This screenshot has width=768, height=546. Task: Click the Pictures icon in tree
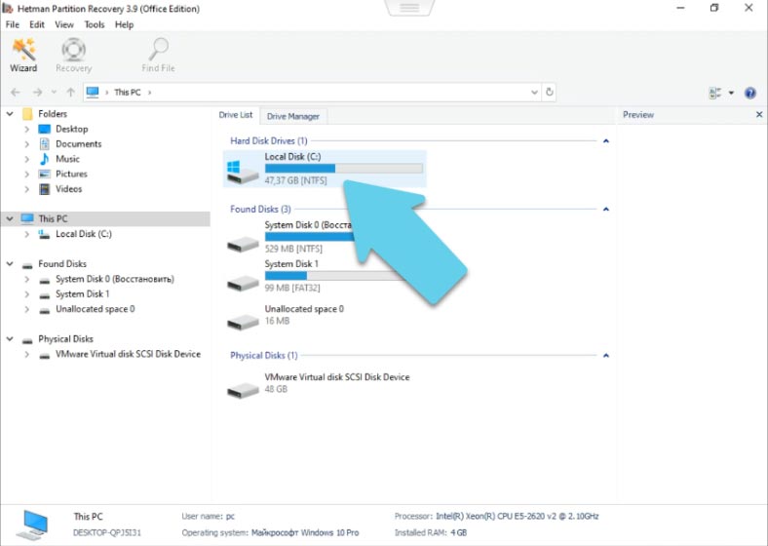44,174
